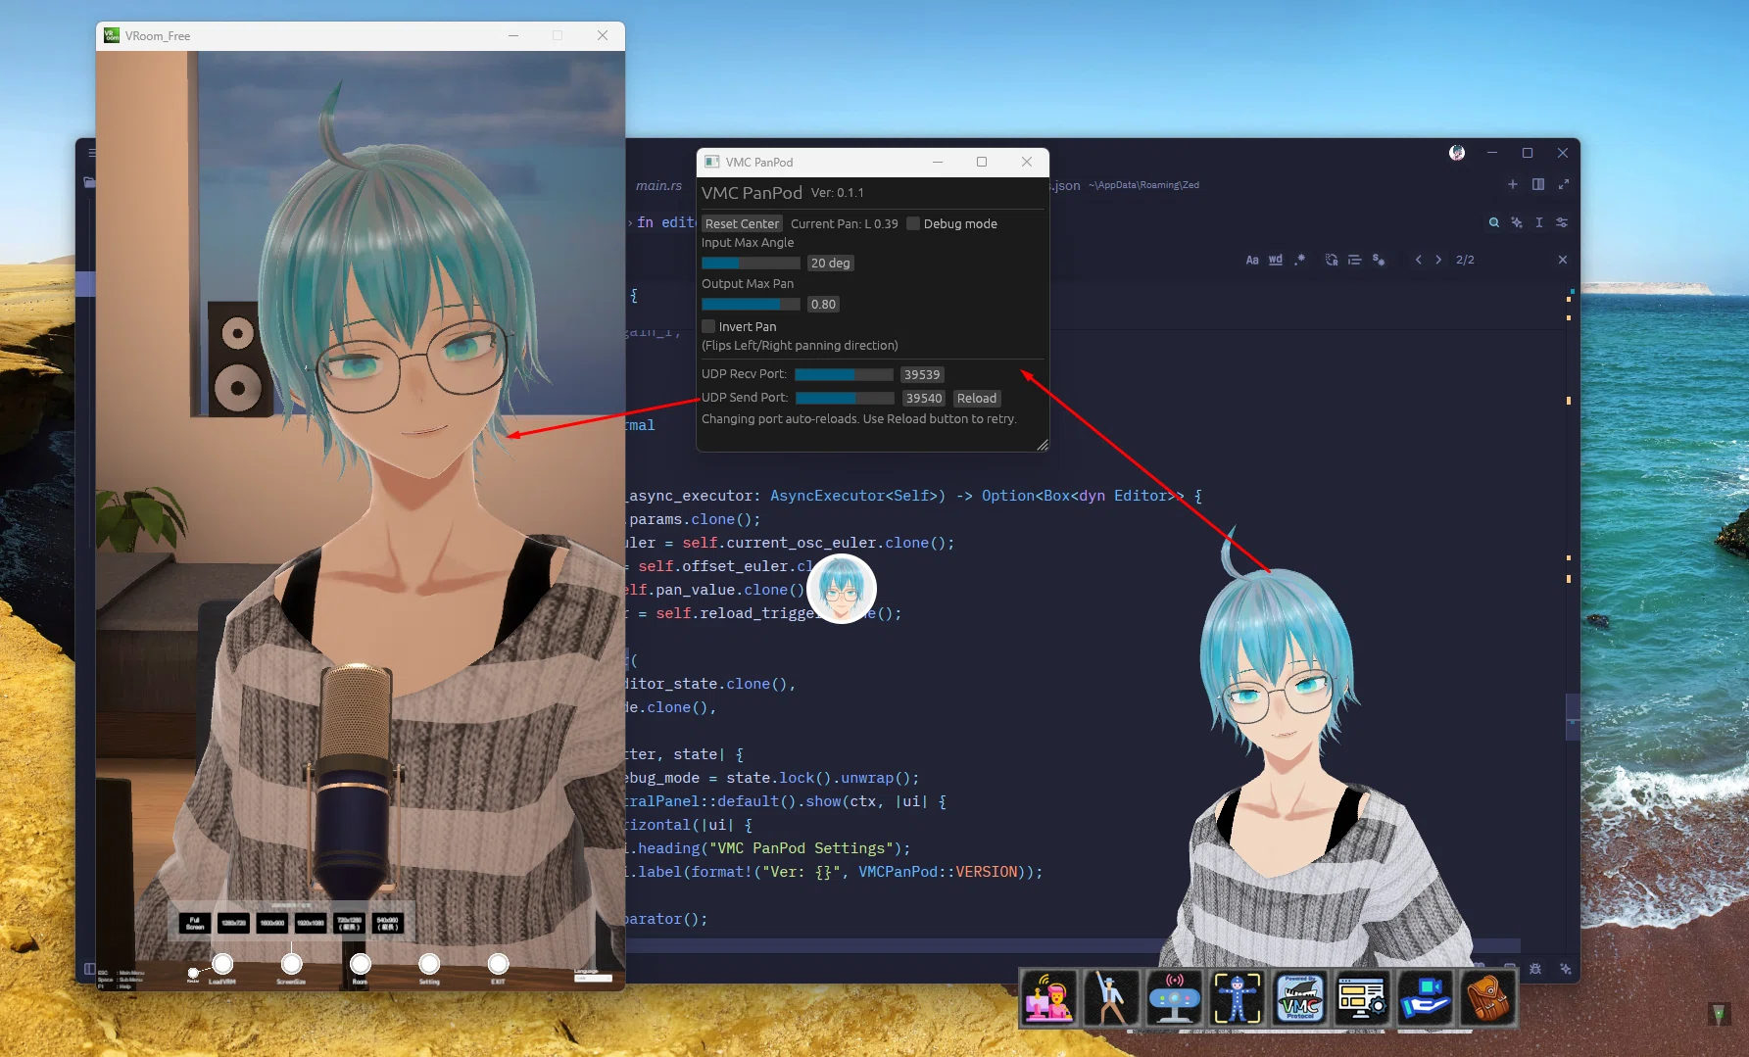Click the VRoom_Free title bar icon
The width and height of the screenshot is (1749, 1057).
(x=112, y=35)
